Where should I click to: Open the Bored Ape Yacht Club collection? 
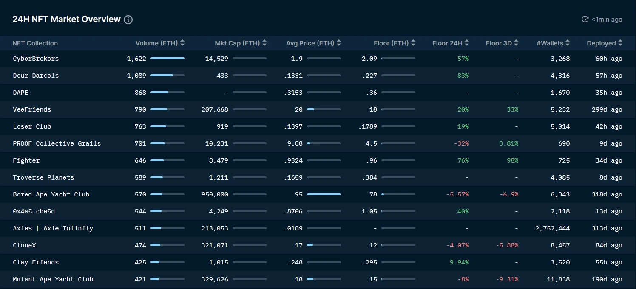[51, 194]
